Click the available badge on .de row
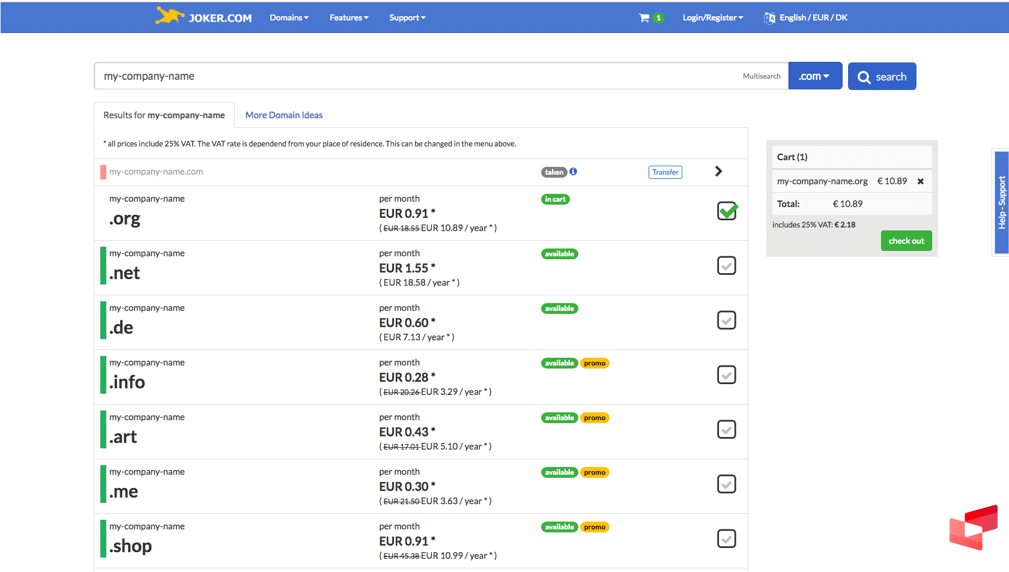Screen dimensions: 1009x572 pos(559,309)
